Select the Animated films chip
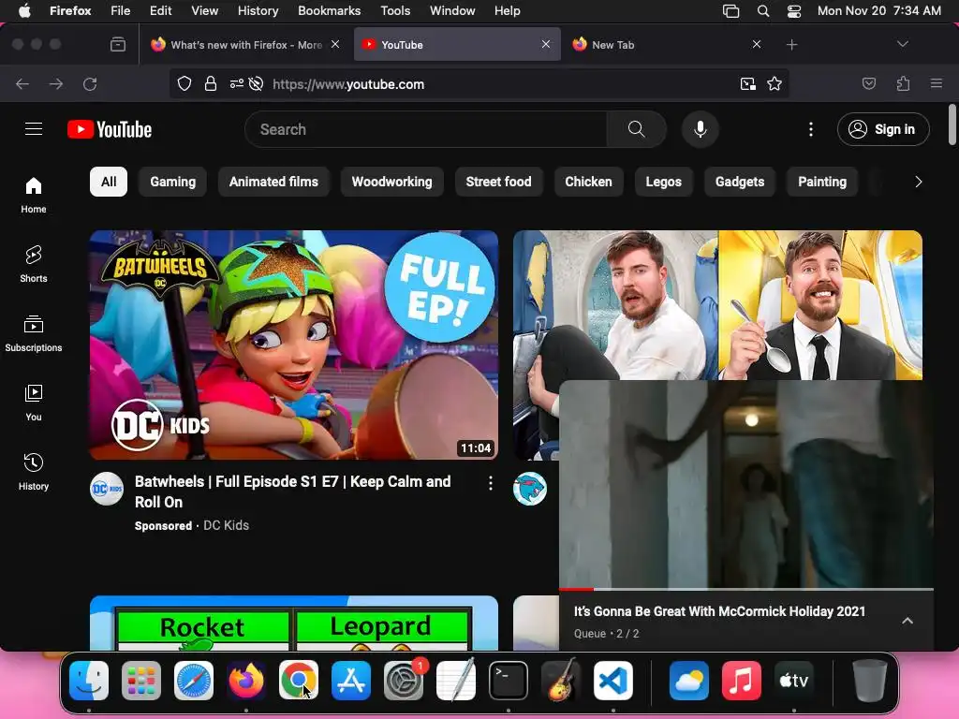The width and height of the screenshot is (959, 719). [x=273, y=182]
